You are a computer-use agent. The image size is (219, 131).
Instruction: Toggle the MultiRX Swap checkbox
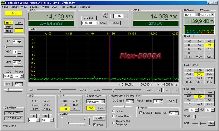coord(94,125)
